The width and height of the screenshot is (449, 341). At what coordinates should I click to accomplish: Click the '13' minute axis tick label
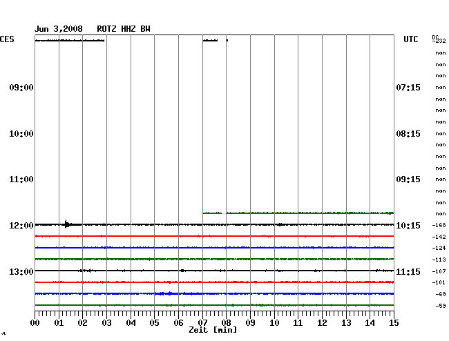point(346,323)
